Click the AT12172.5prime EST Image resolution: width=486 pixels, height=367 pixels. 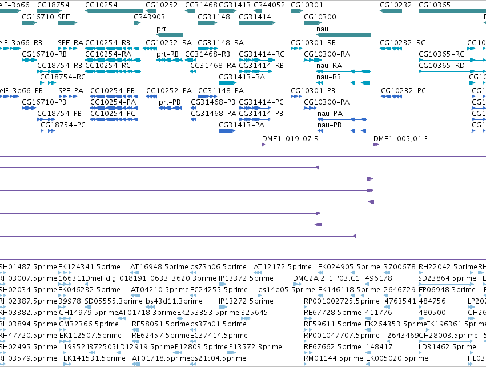tap(258, 273)
